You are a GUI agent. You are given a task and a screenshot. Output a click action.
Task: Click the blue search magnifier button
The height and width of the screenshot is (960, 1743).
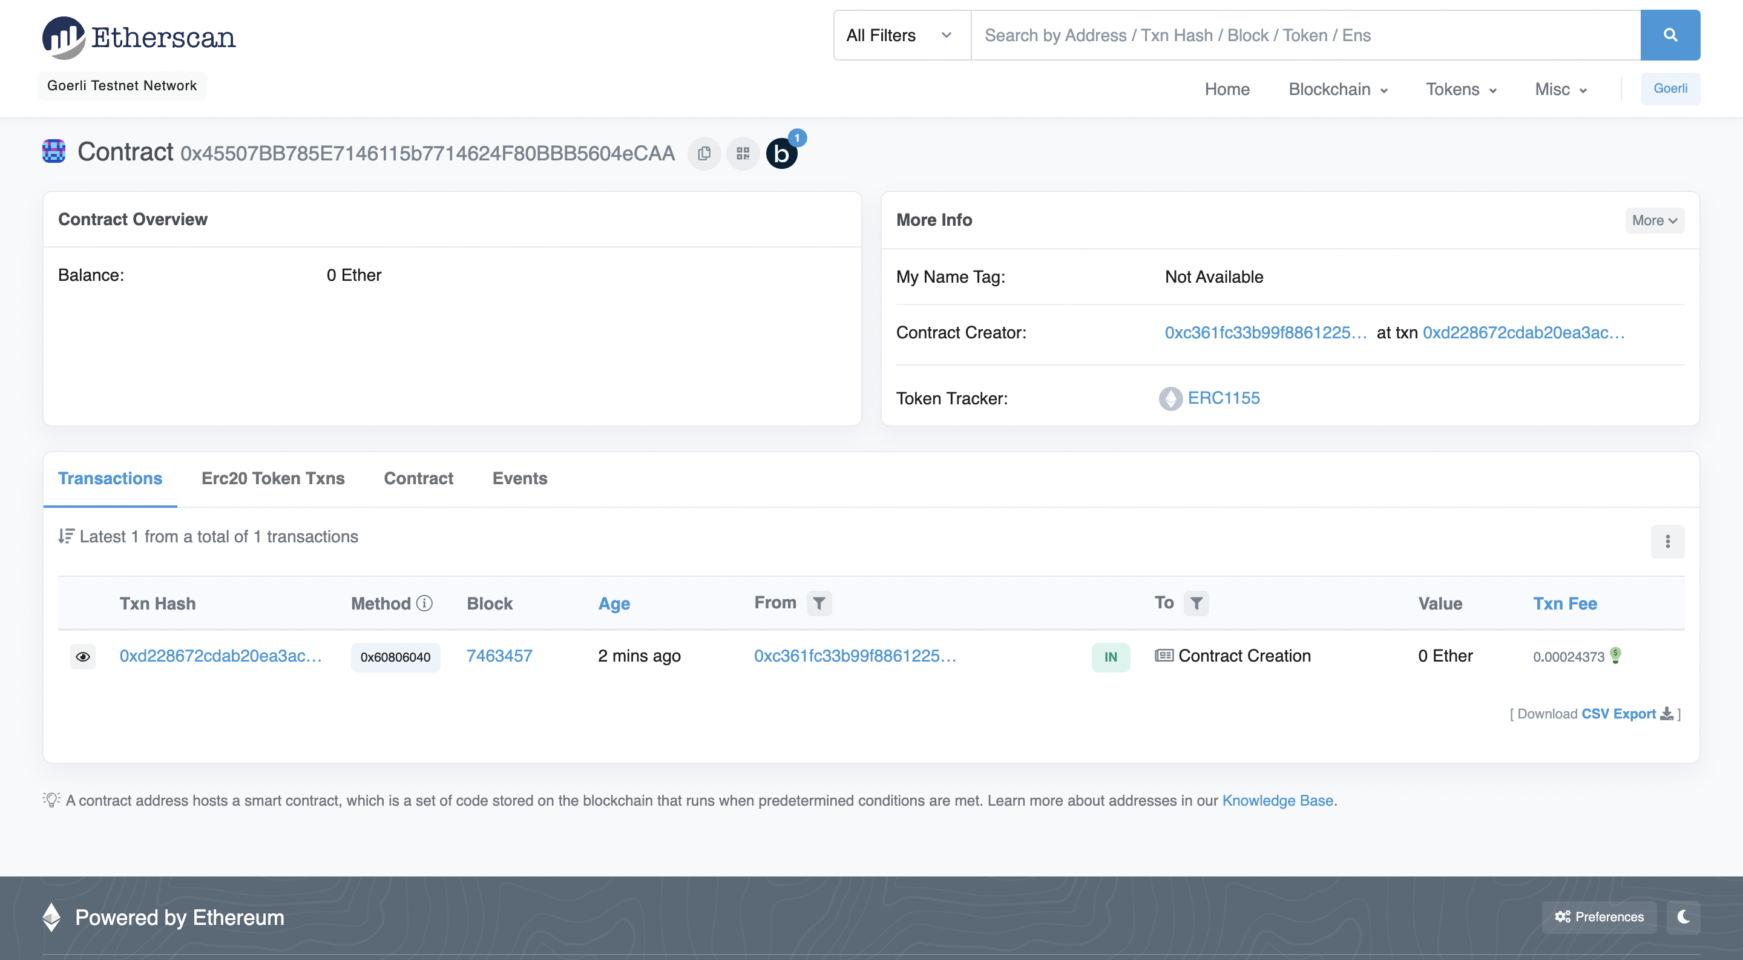tap(1669, 35)
